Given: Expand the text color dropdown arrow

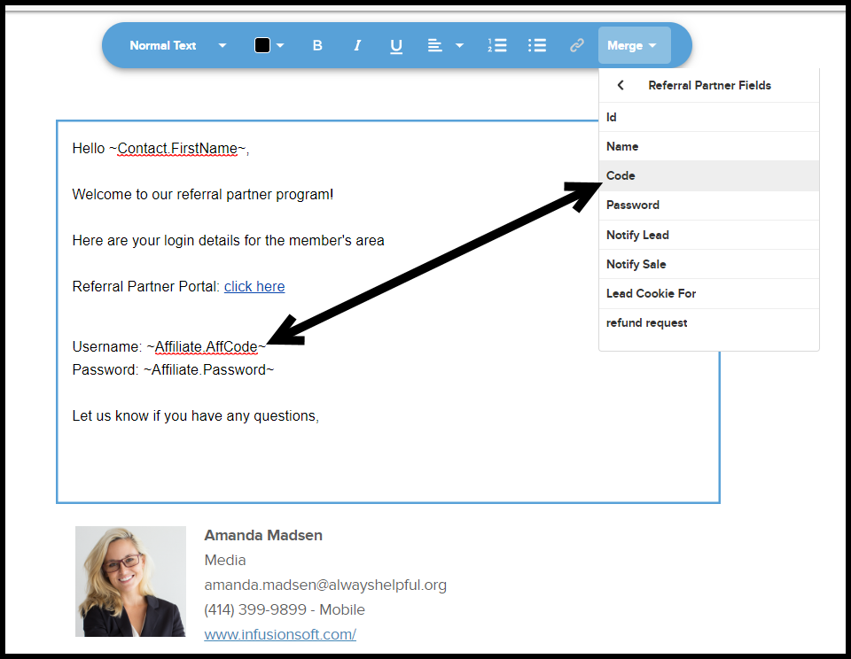Looking at the screenshot, I should [280, 45].
